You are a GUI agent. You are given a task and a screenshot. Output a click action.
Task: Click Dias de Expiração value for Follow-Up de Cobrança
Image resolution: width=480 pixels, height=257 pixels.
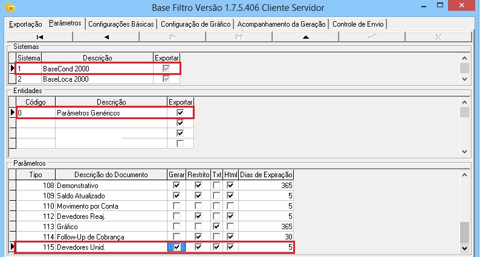pos(268,237)
